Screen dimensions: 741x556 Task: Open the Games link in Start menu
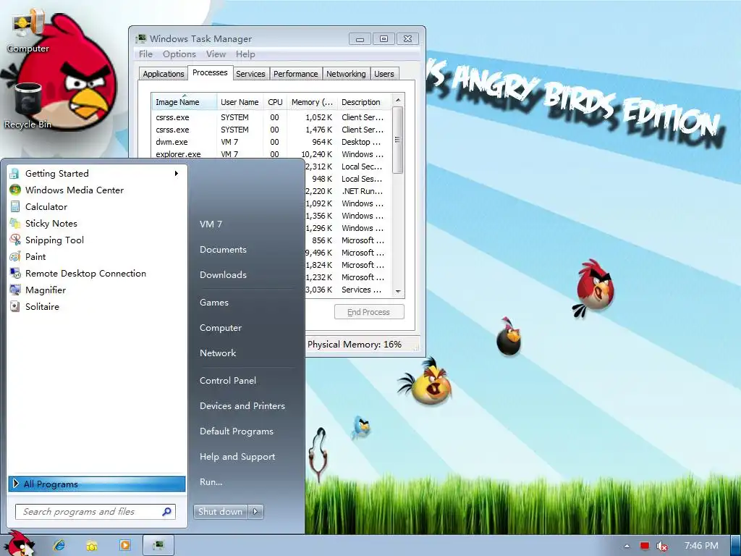(214, 303)
